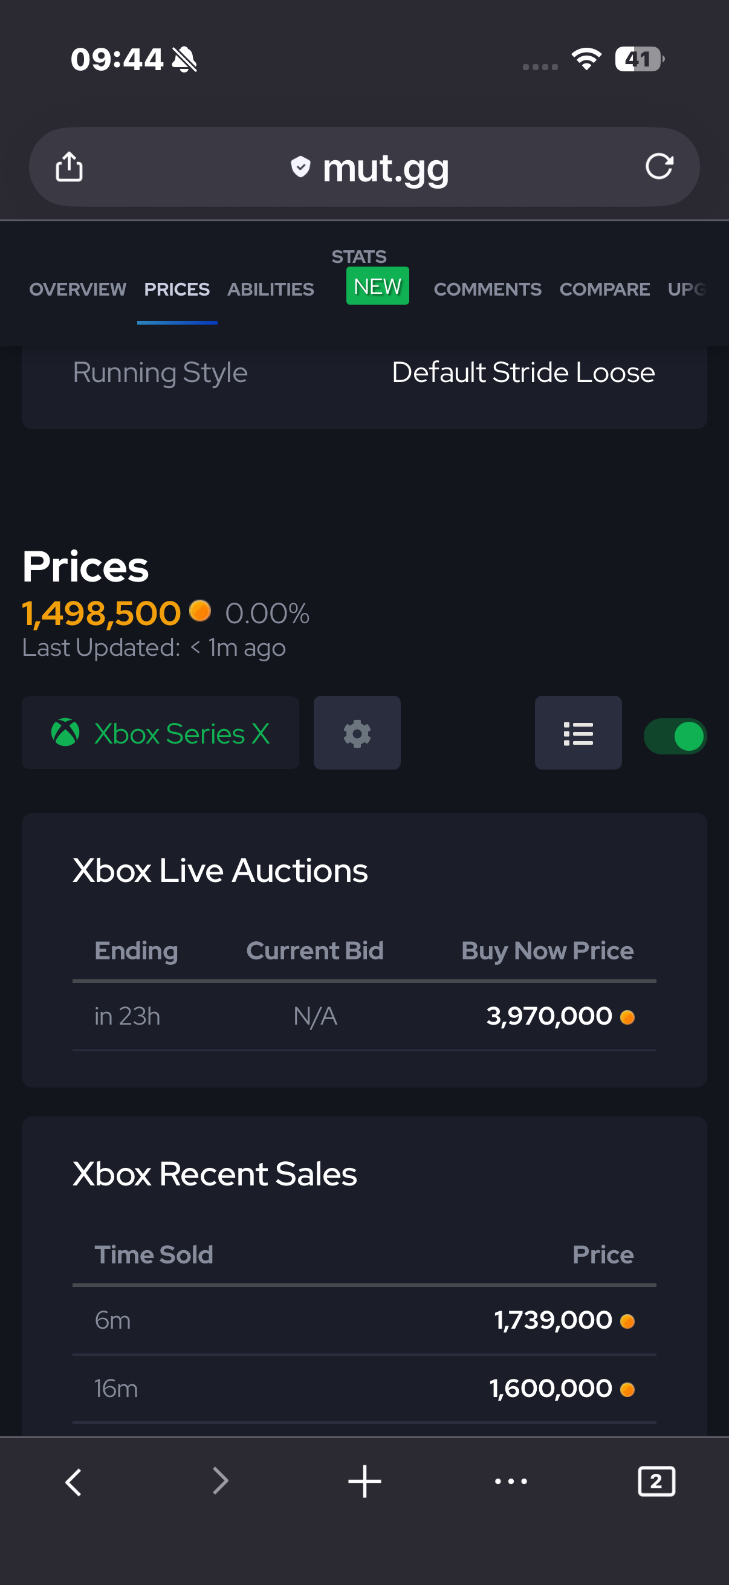
Task: Open a new tab with plus icon
Action: (364, 1482)
